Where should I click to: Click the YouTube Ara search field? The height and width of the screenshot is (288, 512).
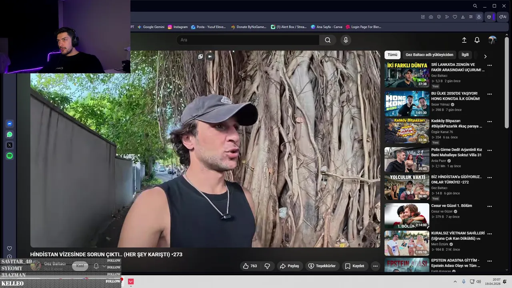[248, 40]
